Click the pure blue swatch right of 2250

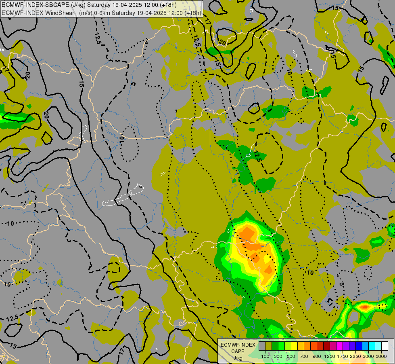[x=359, y=346]
